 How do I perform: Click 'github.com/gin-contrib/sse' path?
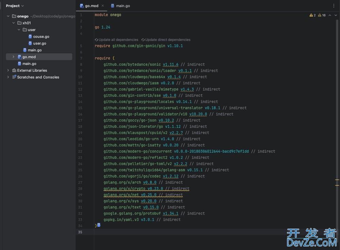132,96
